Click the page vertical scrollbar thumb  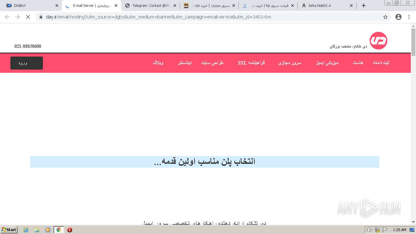pyautogui.click(x=413, y=42)
